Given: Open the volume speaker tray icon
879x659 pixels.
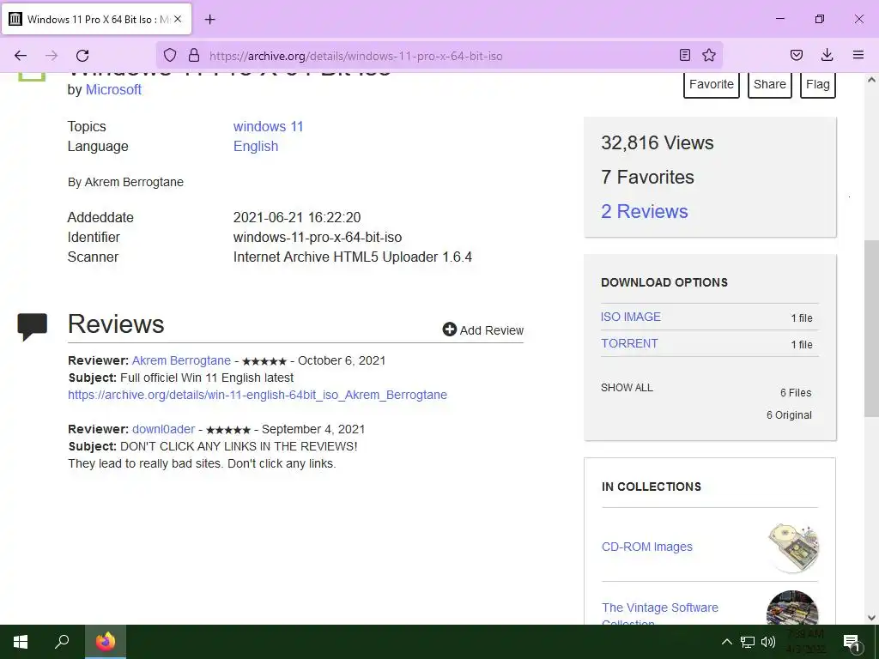Looking at the screenshot, I should pyautogui.click(x=768, y=642).
